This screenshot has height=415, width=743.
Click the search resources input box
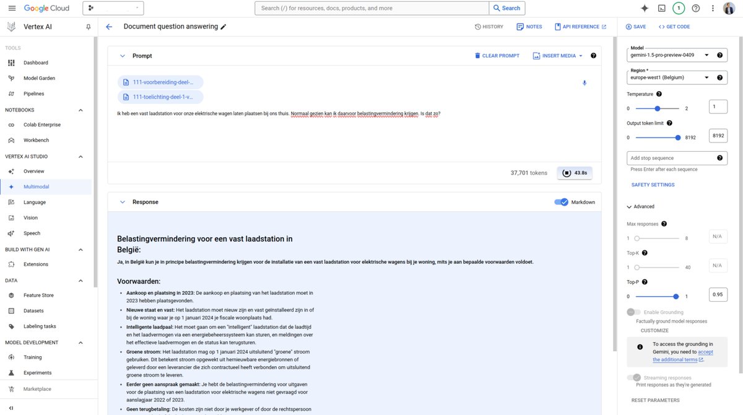coord(371,8)
